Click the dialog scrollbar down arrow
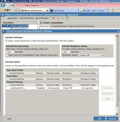This screenshot has width=120, height=122. [x=117, y=114]
